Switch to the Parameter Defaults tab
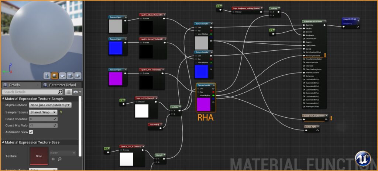The width and height of the screenshot is (378, 171). (62, 85)
